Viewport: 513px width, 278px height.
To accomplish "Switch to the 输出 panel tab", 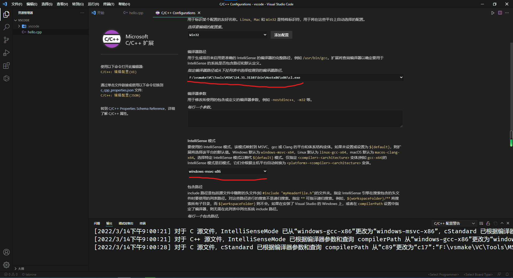I will tap(109, 223).
